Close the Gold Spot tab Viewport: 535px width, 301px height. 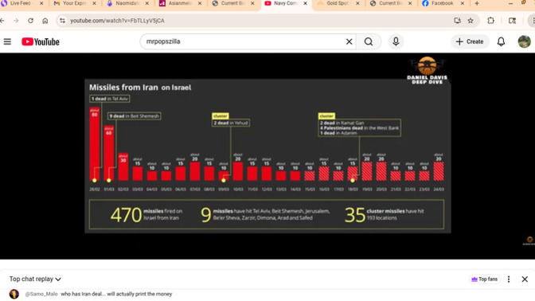[x=357, y=3]
